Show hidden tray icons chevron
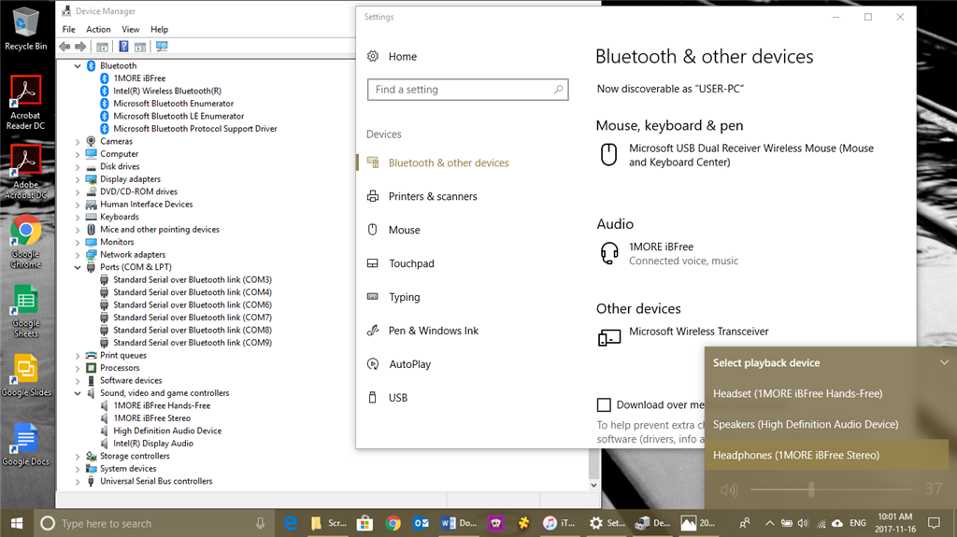 770,523
